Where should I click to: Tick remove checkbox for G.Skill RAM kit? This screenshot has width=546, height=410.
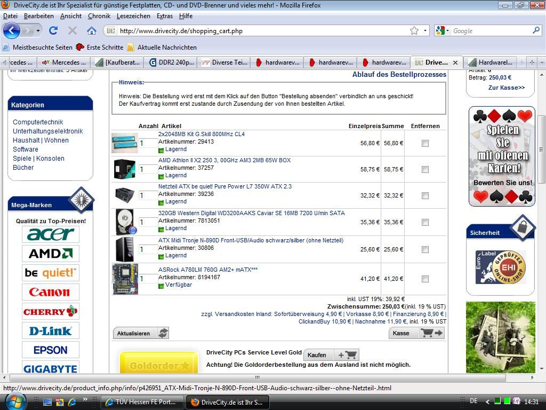point(425,143)
